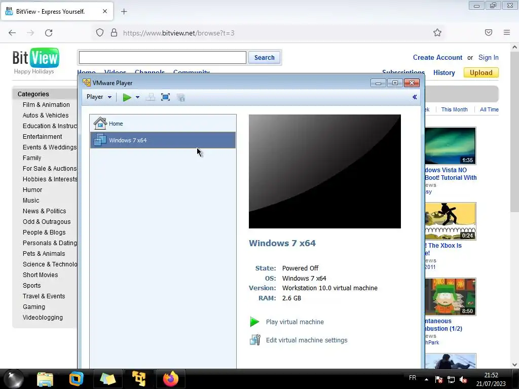The height and width of the screenshot is (389, 519).
Task: Open the Videoblogging category
Action: (43, 318)
